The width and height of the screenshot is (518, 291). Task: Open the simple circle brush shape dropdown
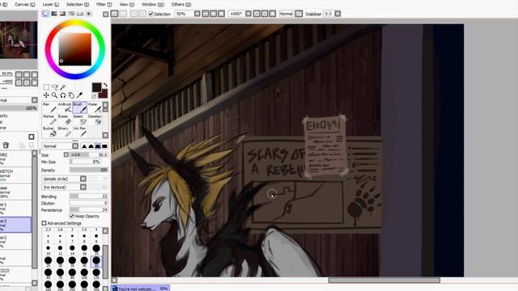tap(83, 179)
